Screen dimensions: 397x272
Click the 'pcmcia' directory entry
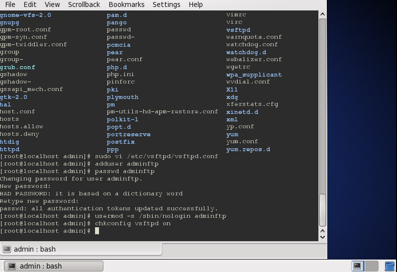(118, 45)
